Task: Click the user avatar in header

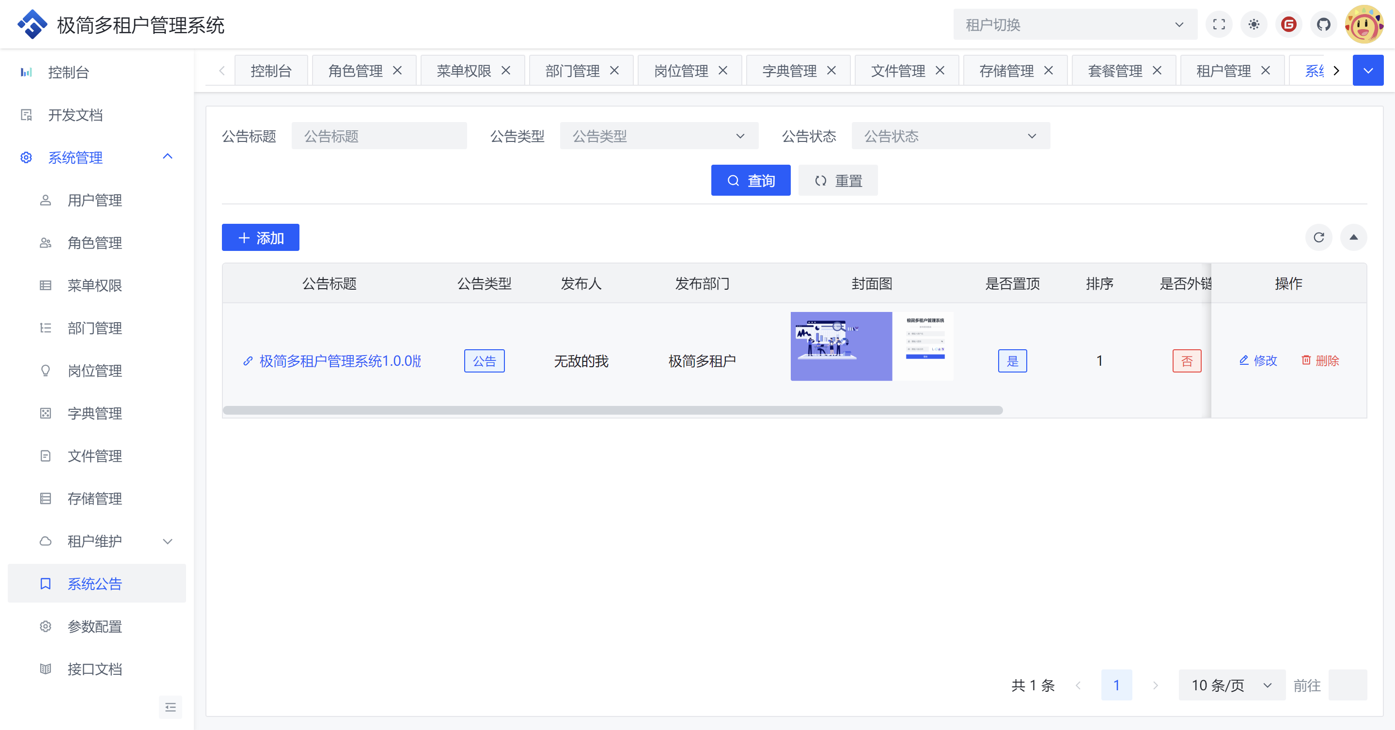Action: (x=1364, y=24)
